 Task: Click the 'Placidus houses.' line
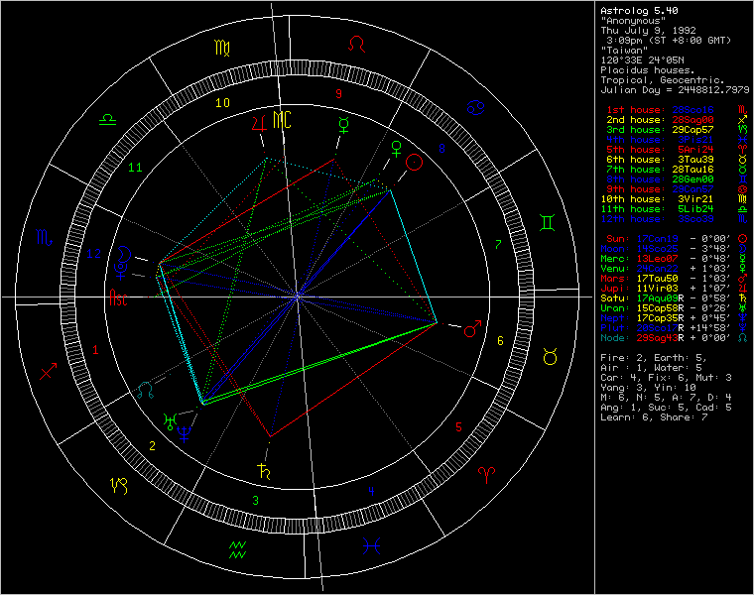(648, 70)
